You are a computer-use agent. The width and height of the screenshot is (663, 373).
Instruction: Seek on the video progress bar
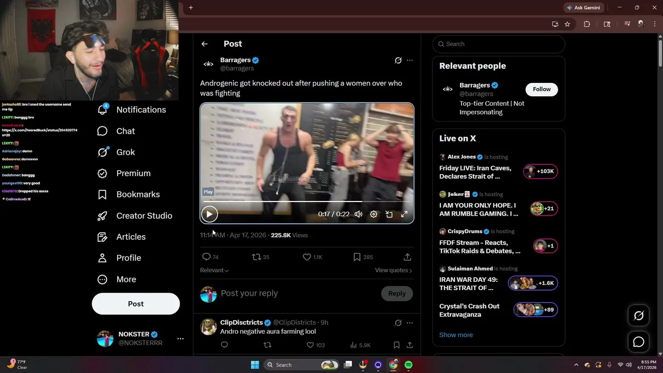pyautogui.click(x=307, y=201)
